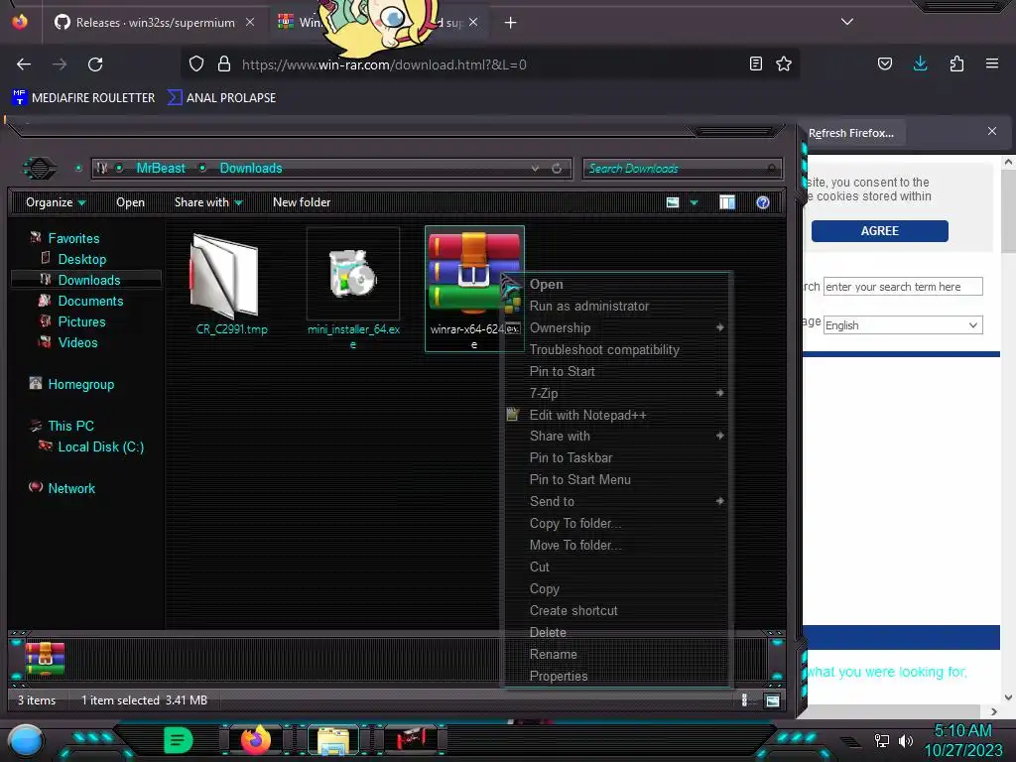Create a New folder in Downloads
1016x762 pixels.
pyautogui.click(x=302, y=202)
